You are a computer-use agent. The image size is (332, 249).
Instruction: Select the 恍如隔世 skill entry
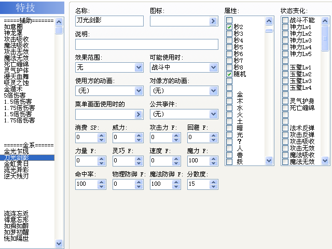coord(16,239)
